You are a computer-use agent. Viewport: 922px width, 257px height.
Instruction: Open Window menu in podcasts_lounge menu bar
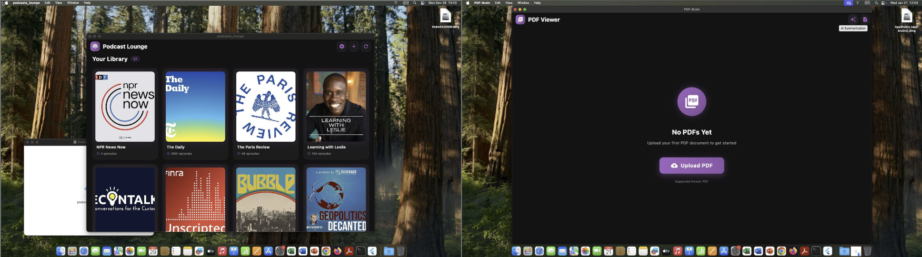(x=73, y=3)
